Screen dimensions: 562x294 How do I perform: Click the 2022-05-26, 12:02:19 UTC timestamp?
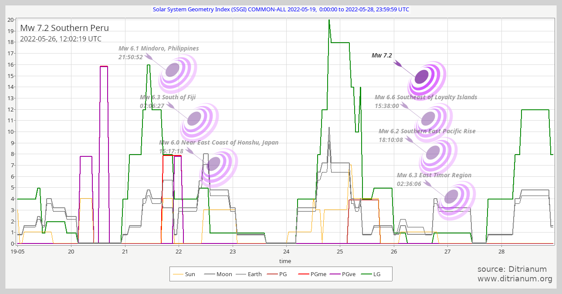pos(61,39)
